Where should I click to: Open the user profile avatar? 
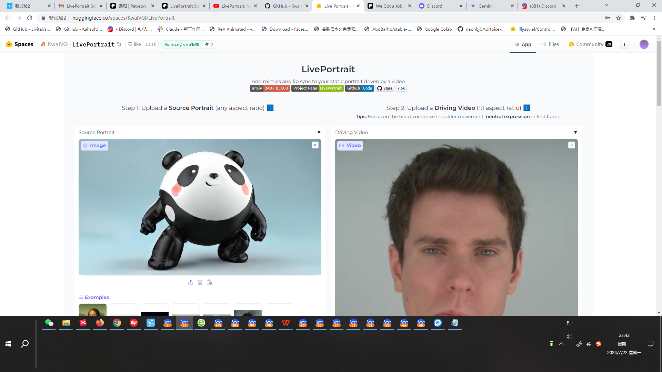coord(644,44)
